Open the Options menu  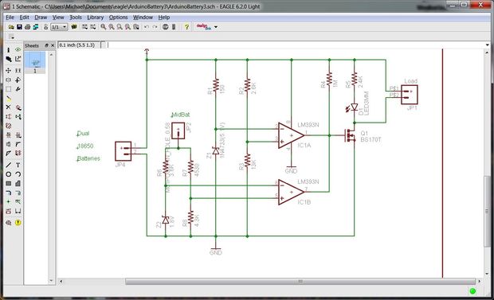118,18
